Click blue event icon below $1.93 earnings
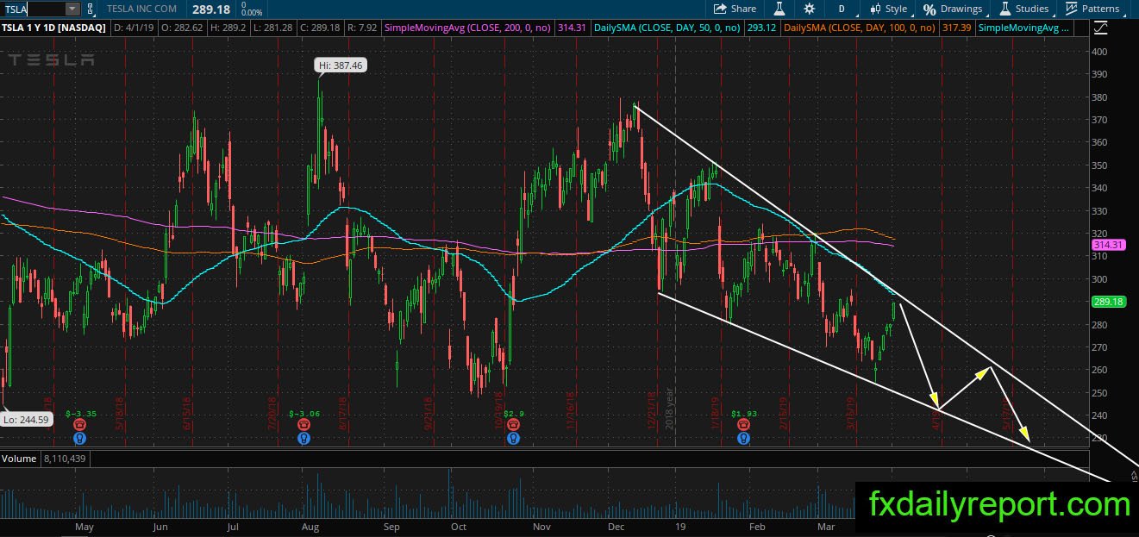 coord(743,438)
